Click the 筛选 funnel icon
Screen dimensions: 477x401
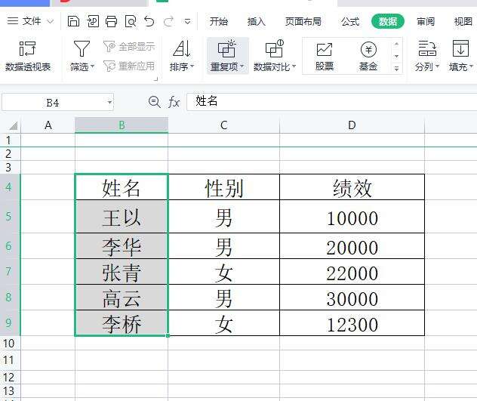tap(82, 49)
